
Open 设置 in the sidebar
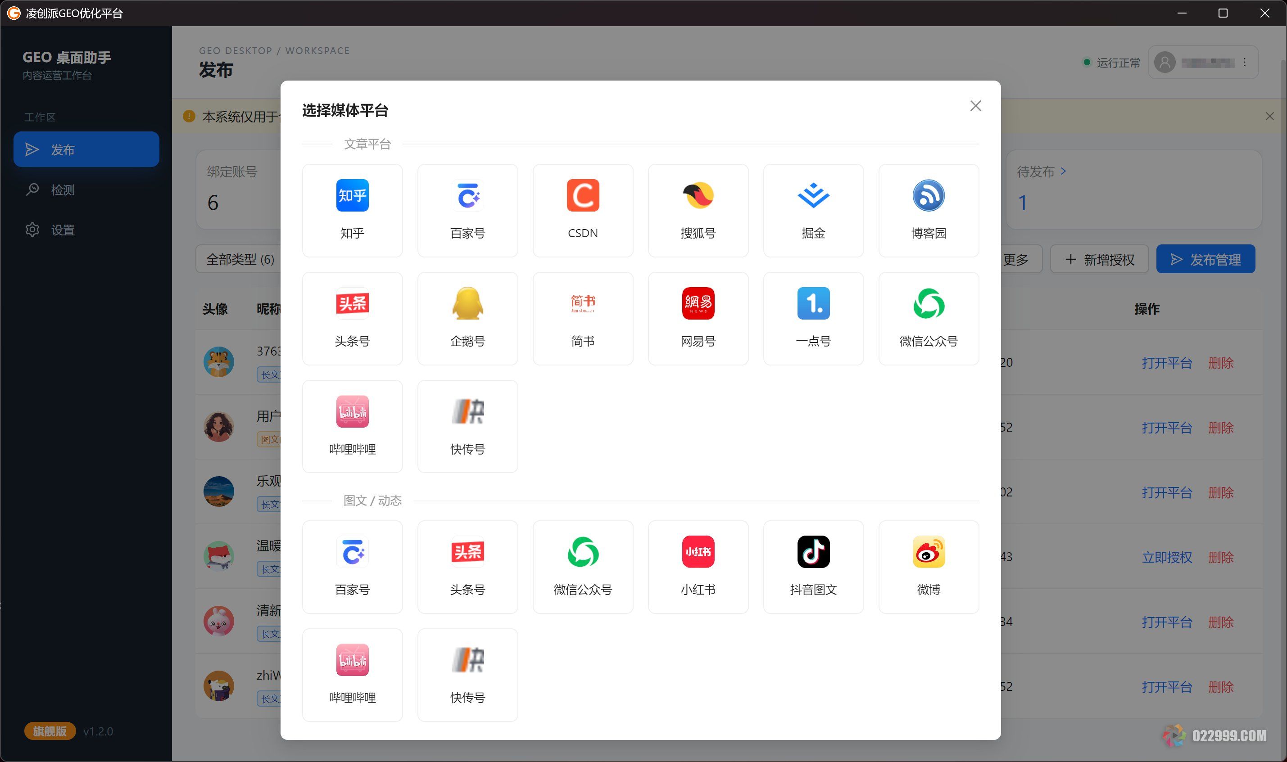click(x=86, y=230)
